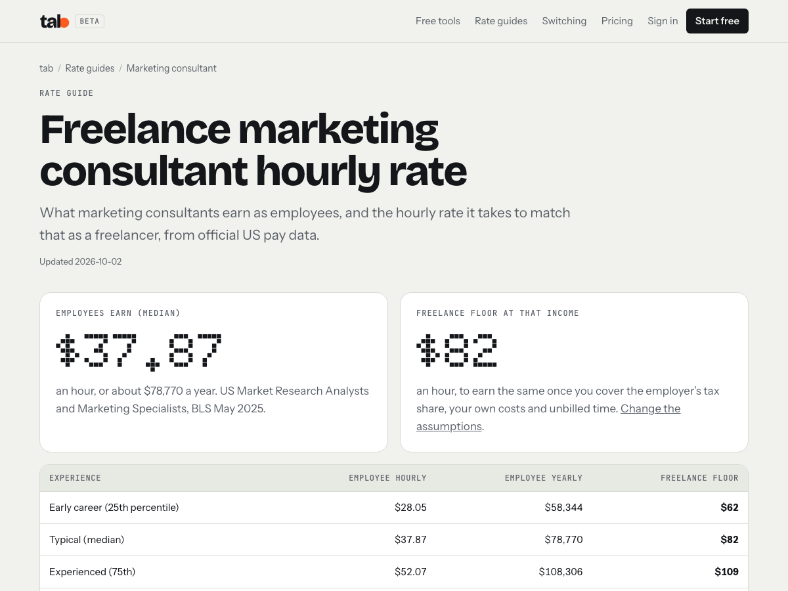
Task: Click the $62 freelance floor cell
Action: click(730, 508)
